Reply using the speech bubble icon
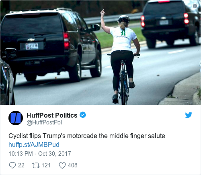The height and width of the screenshot is (175, 201). click(12, 165)
